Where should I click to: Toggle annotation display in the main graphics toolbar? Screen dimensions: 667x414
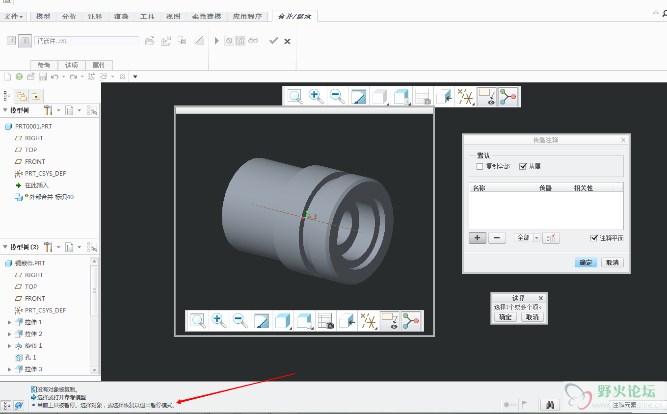[x=486, y=96]
